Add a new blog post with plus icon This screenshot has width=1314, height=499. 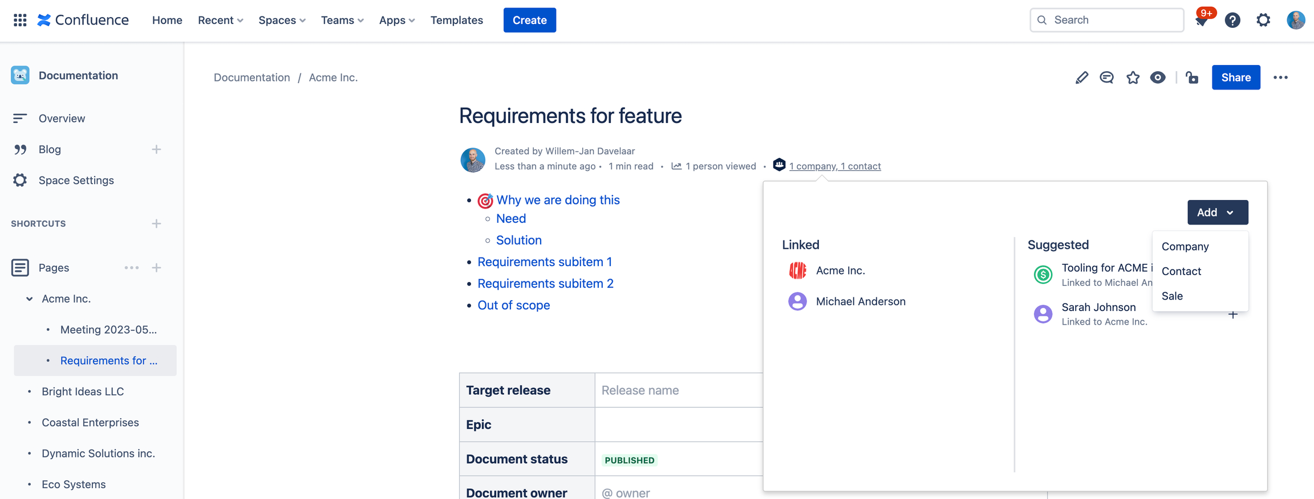pos(156,149)
